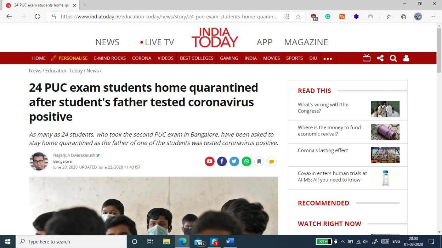This screenshot has height=248, width=442.
Task: Share the article on WhatsApp
Action: 246,162
